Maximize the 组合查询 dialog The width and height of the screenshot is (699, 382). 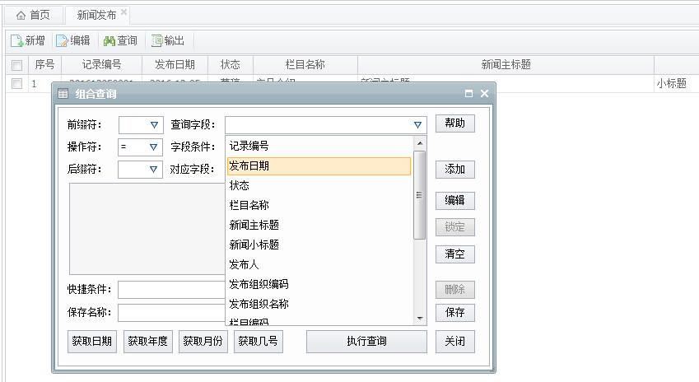(x=468, y=94)
